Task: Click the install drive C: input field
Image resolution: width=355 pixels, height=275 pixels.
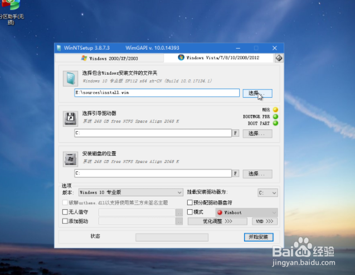Action: (x=153, y=173)
